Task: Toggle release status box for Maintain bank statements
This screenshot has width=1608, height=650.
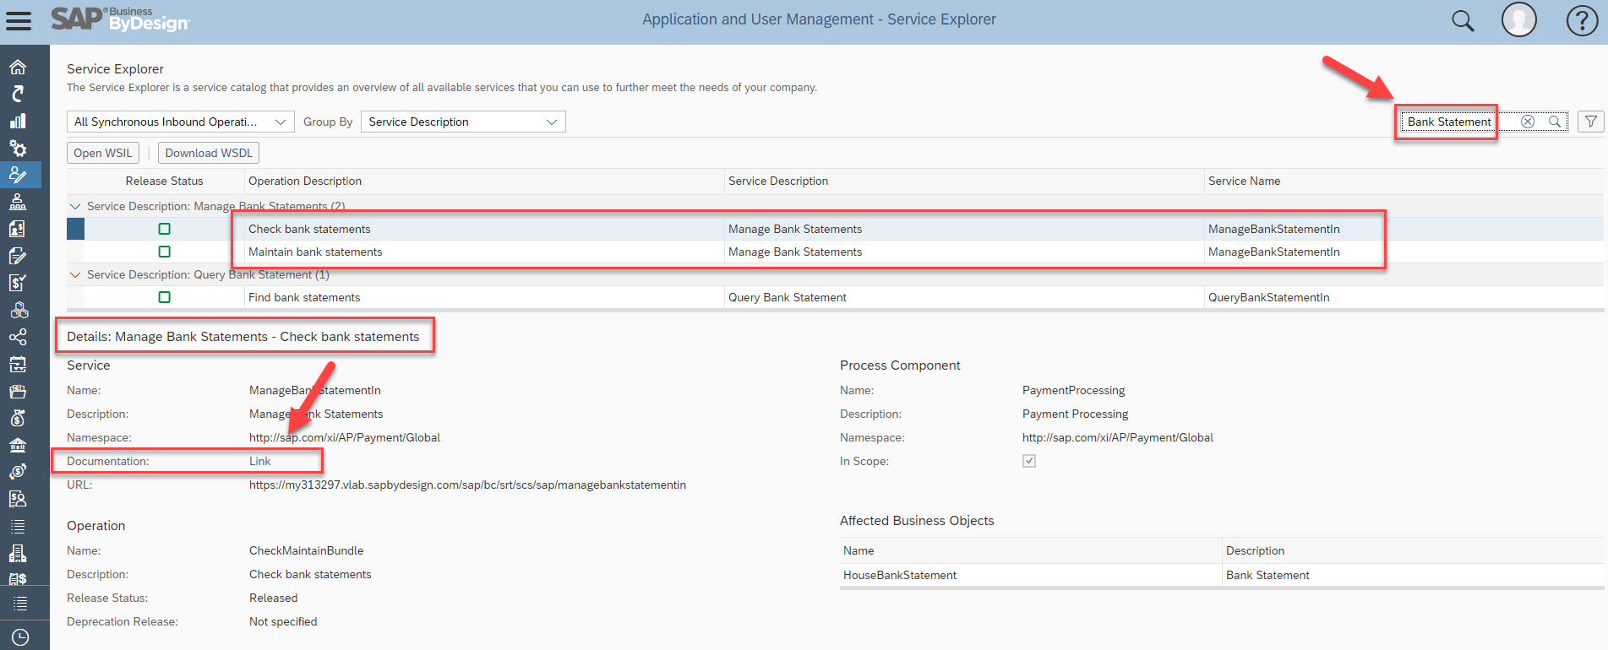Action: click(x=165, y=252)
